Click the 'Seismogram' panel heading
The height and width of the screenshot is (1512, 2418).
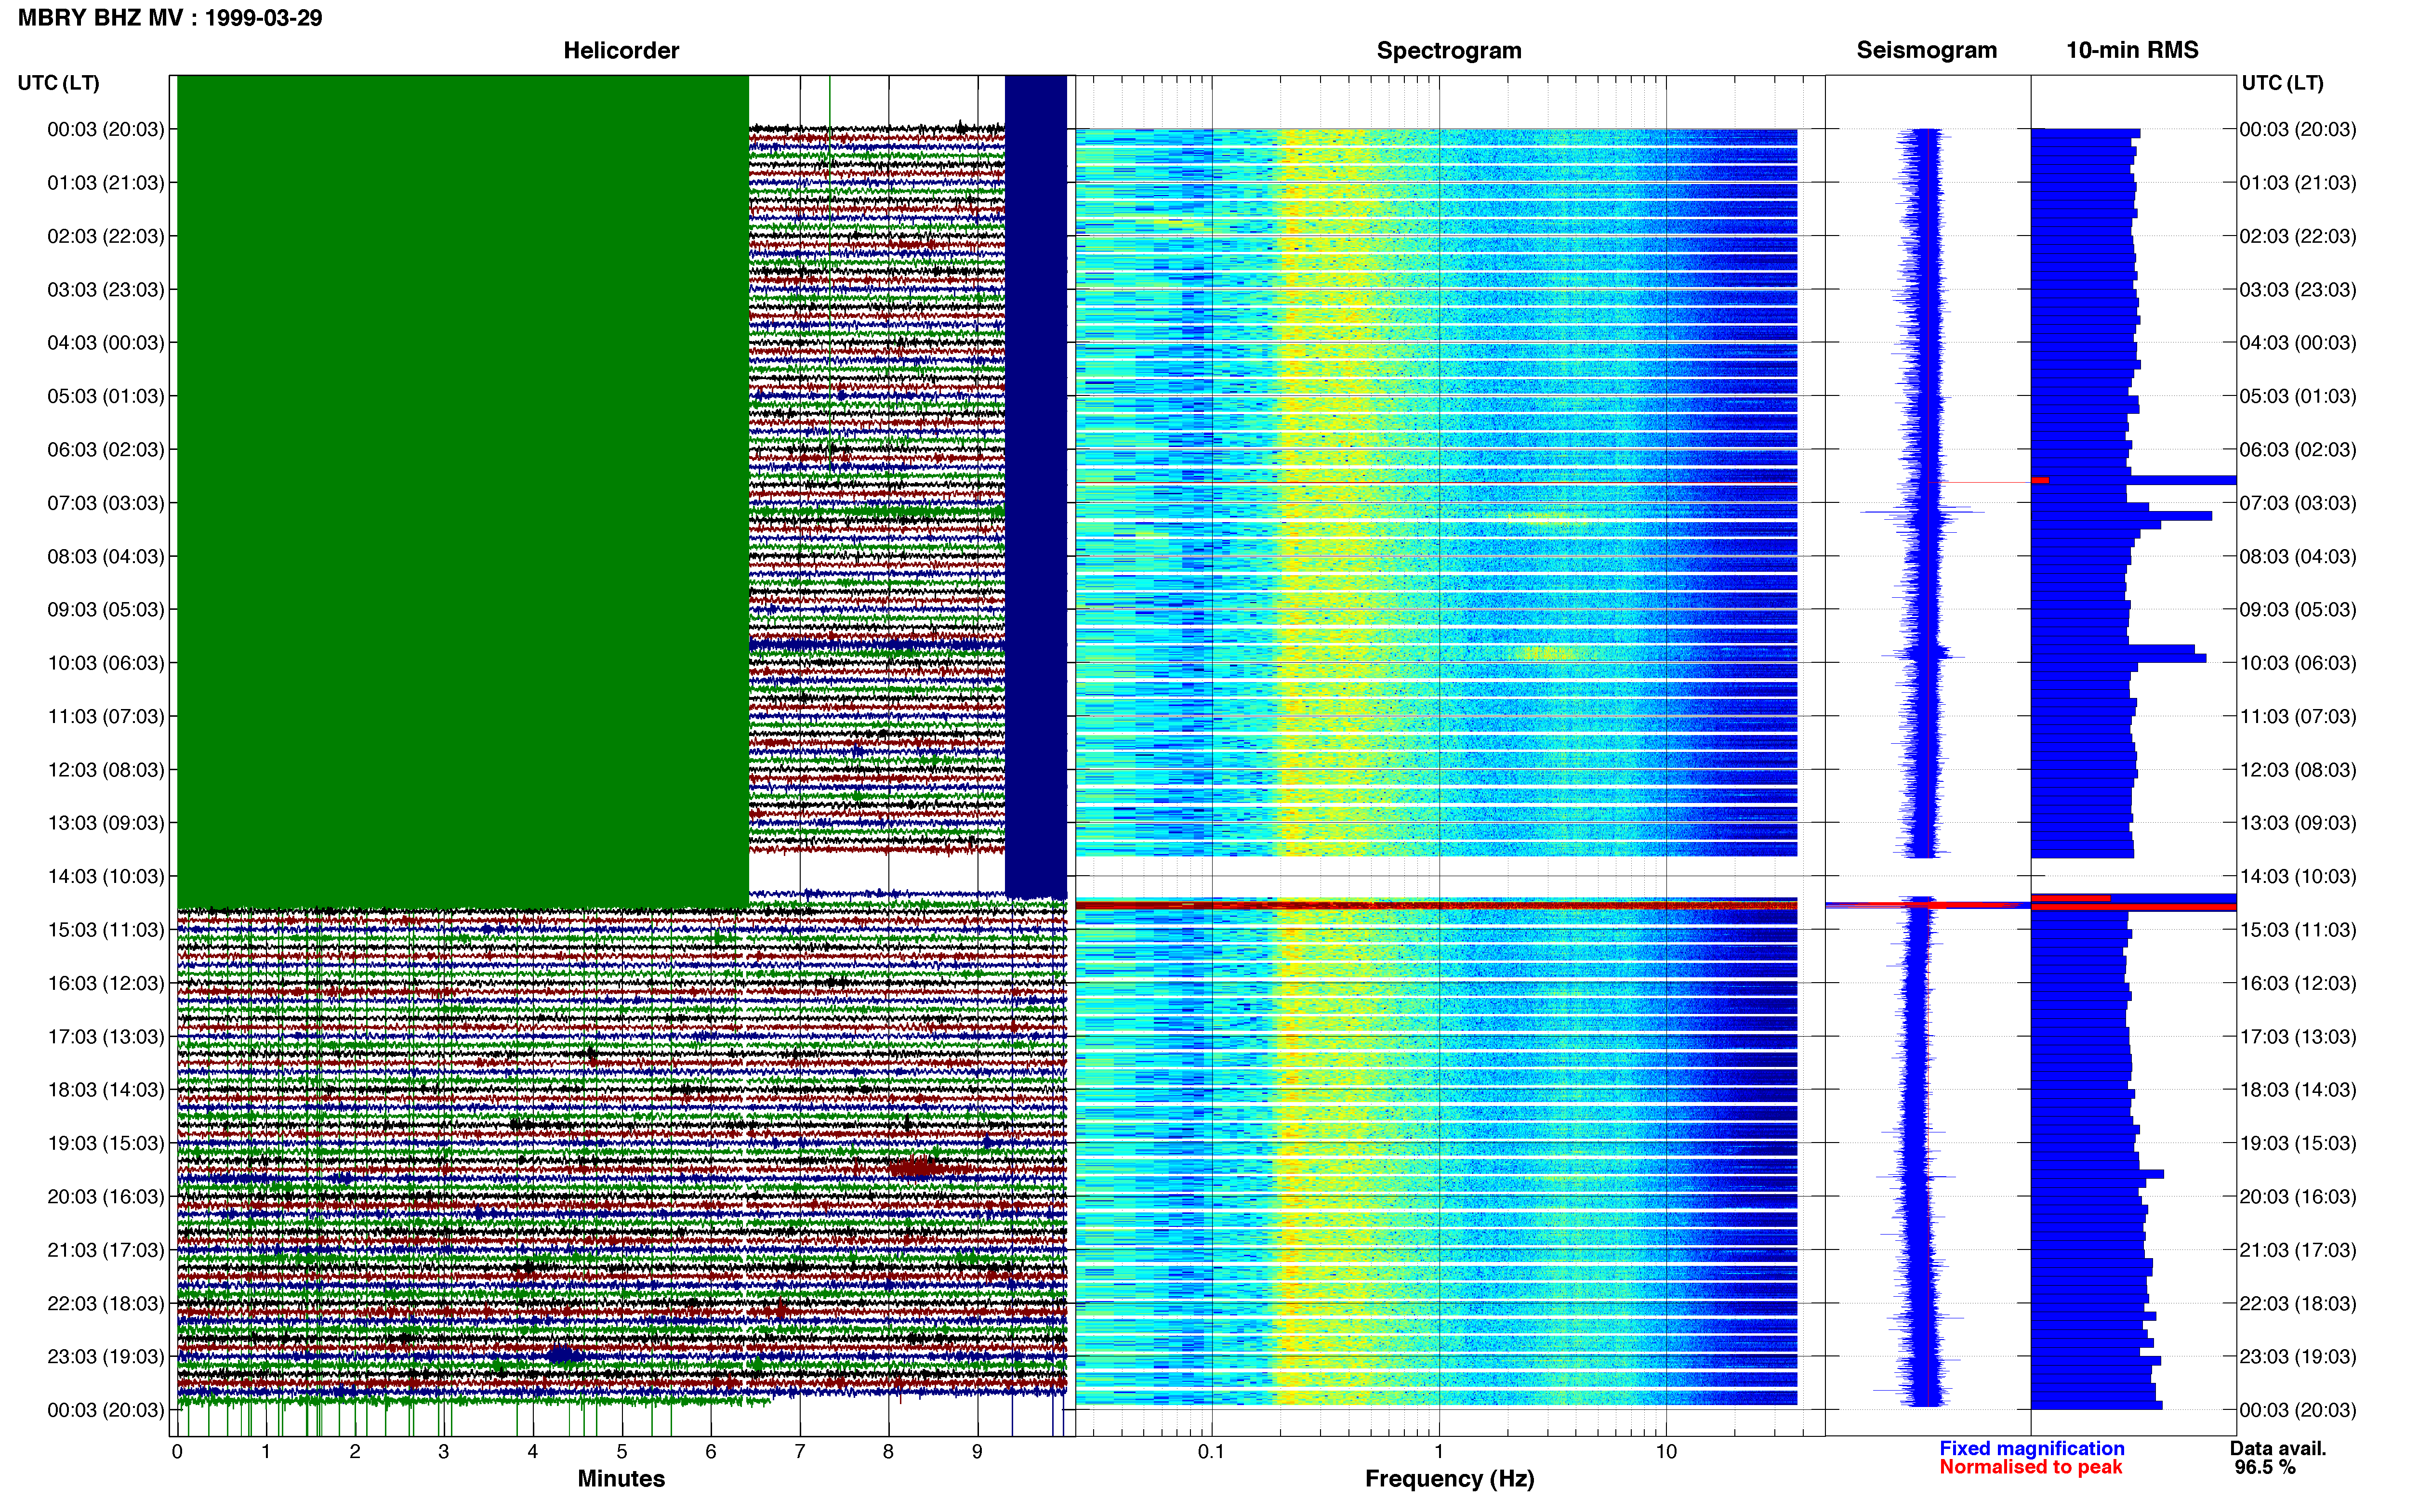pyautogui.click(x=1926, y=51)
